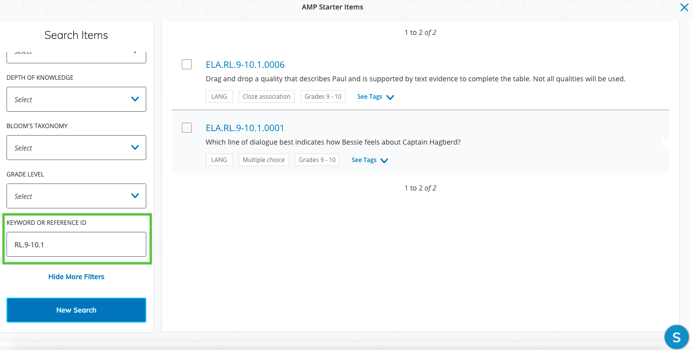The image size is (693, 350).
Task: Click the Multiple choice tag
Action: pos(264,160)
